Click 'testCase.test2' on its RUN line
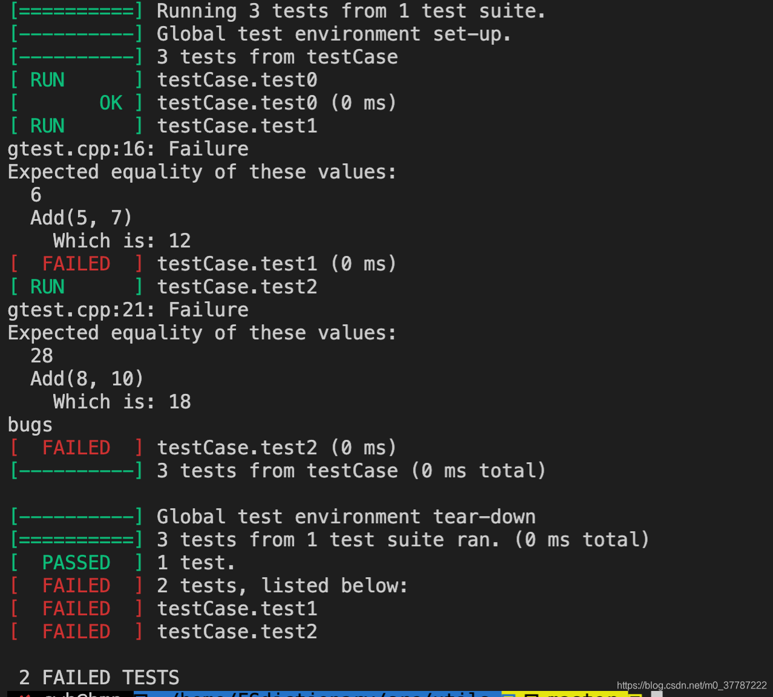 [237, 287]
